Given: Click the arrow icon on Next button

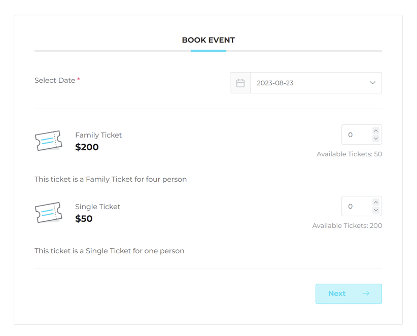Looking at the screenshot, I should click(x=366, y=293).
